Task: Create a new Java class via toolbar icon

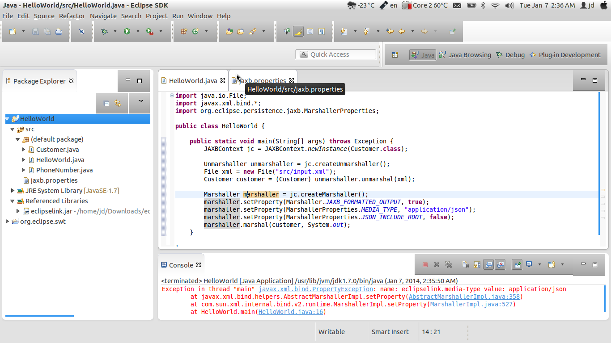Action: [x=195, y=31]
